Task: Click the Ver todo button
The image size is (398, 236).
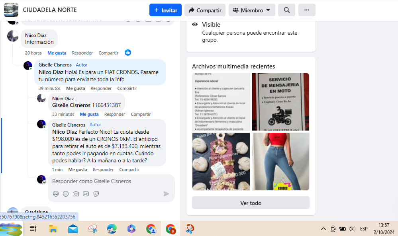Action: 251,203
